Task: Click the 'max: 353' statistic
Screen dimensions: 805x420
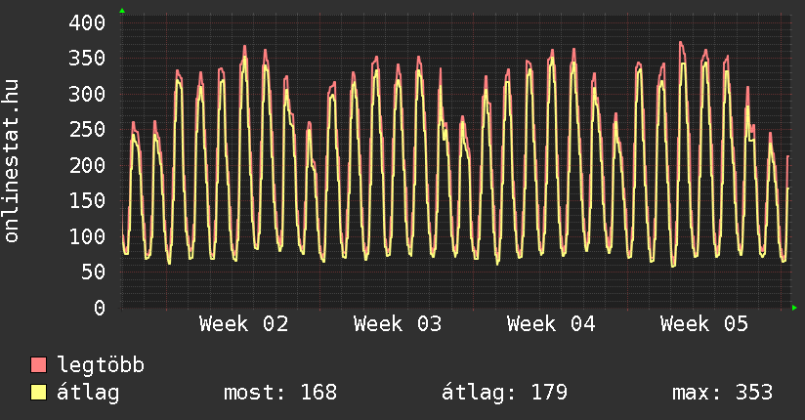Action: tap(722, 393)
